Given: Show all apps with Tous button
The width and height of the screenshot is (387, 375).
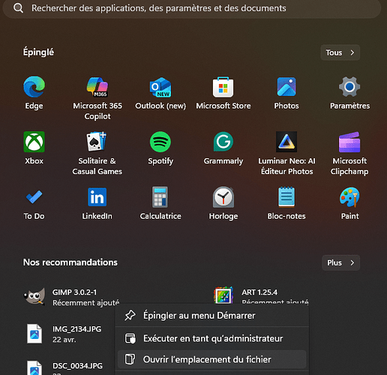Looking at the screenshot, I should 340,52.
